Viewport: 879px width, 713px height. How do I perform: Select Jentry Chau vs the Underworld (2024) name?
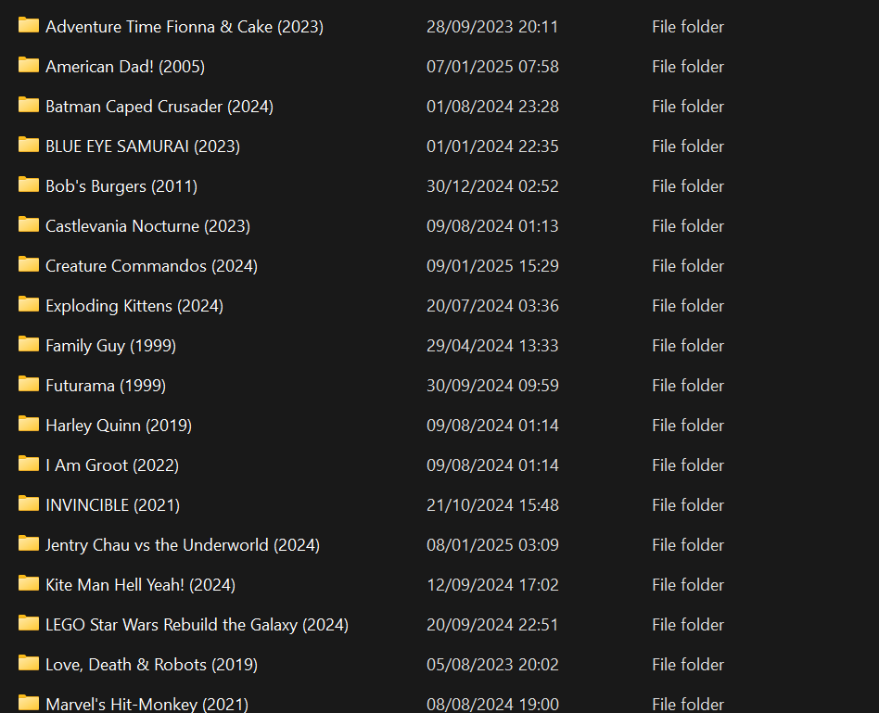click(x=183, y=545)
